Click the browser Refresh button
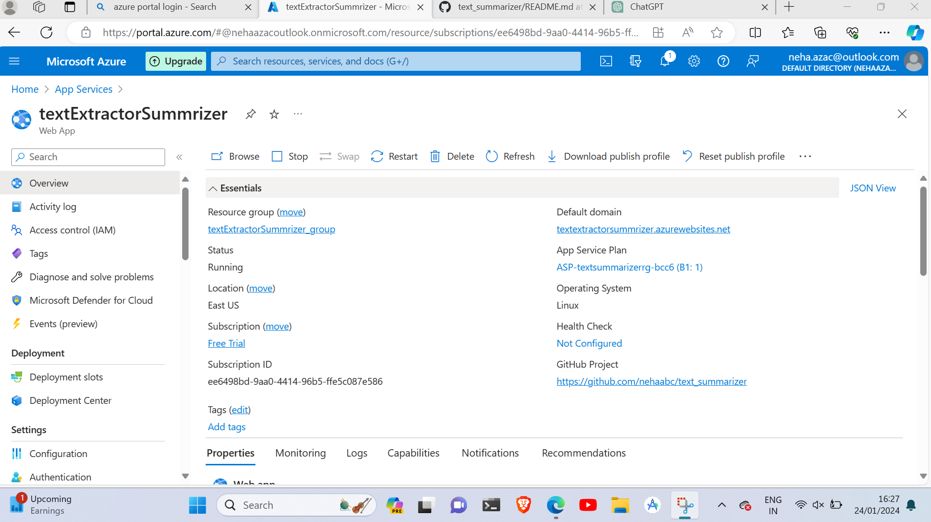Image resolution: width=931 pixels, height=522 pixels. [46, 33]
